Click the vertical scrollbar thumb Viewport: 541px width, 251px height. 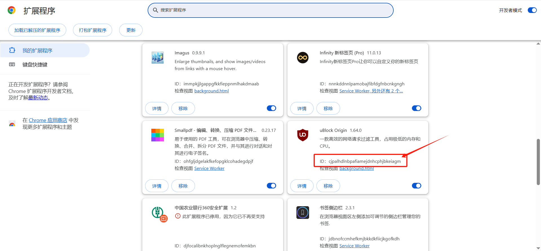(x=538, y=162)
